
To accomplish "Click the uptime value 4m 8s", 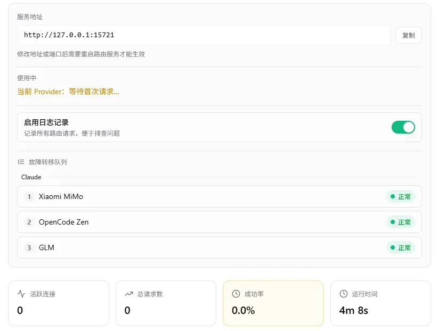I will (354, 310).
